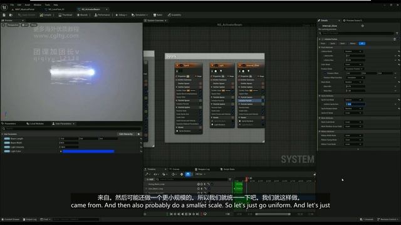The width and height of the screenshot is (401, 225).
Task: Click the Perspective viewport button
Action: tap(13, 25)
